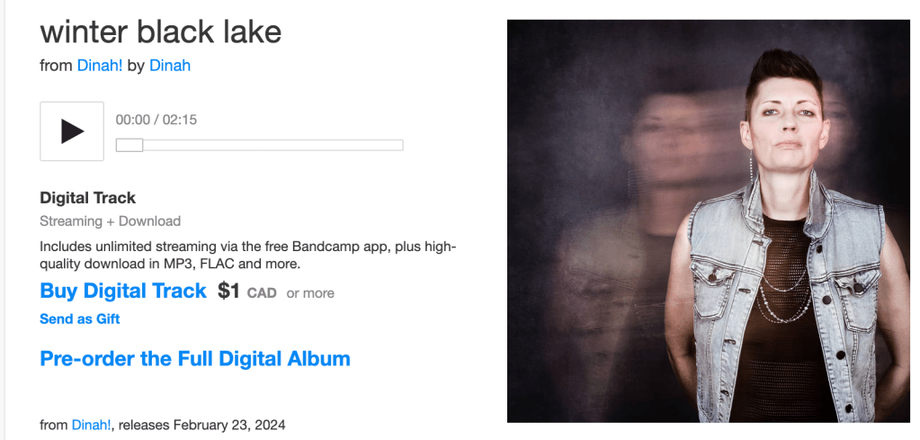Seek to the middle of the track progress bar

pos(260,145)
